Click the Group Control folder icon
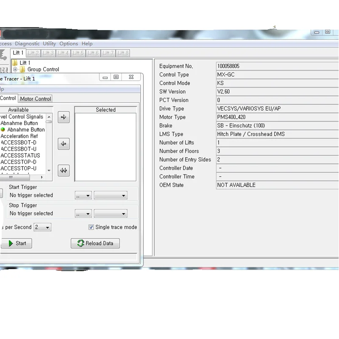 (x=22, y=69)
